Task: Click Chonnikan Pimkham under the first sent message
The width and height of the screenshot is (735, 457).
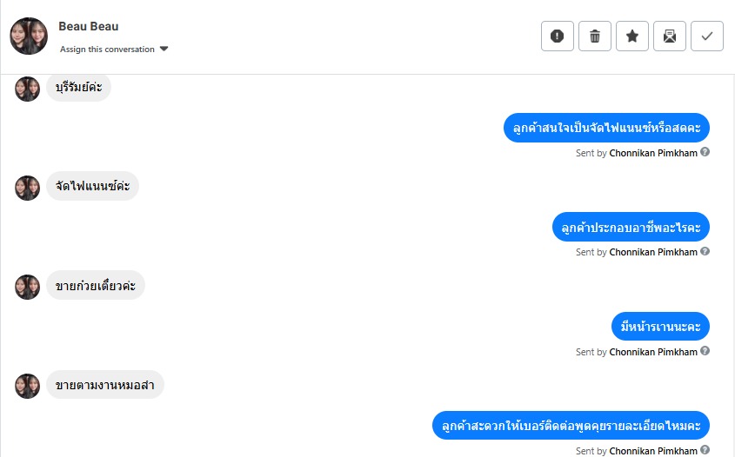Action: click(x=653, y=153)
